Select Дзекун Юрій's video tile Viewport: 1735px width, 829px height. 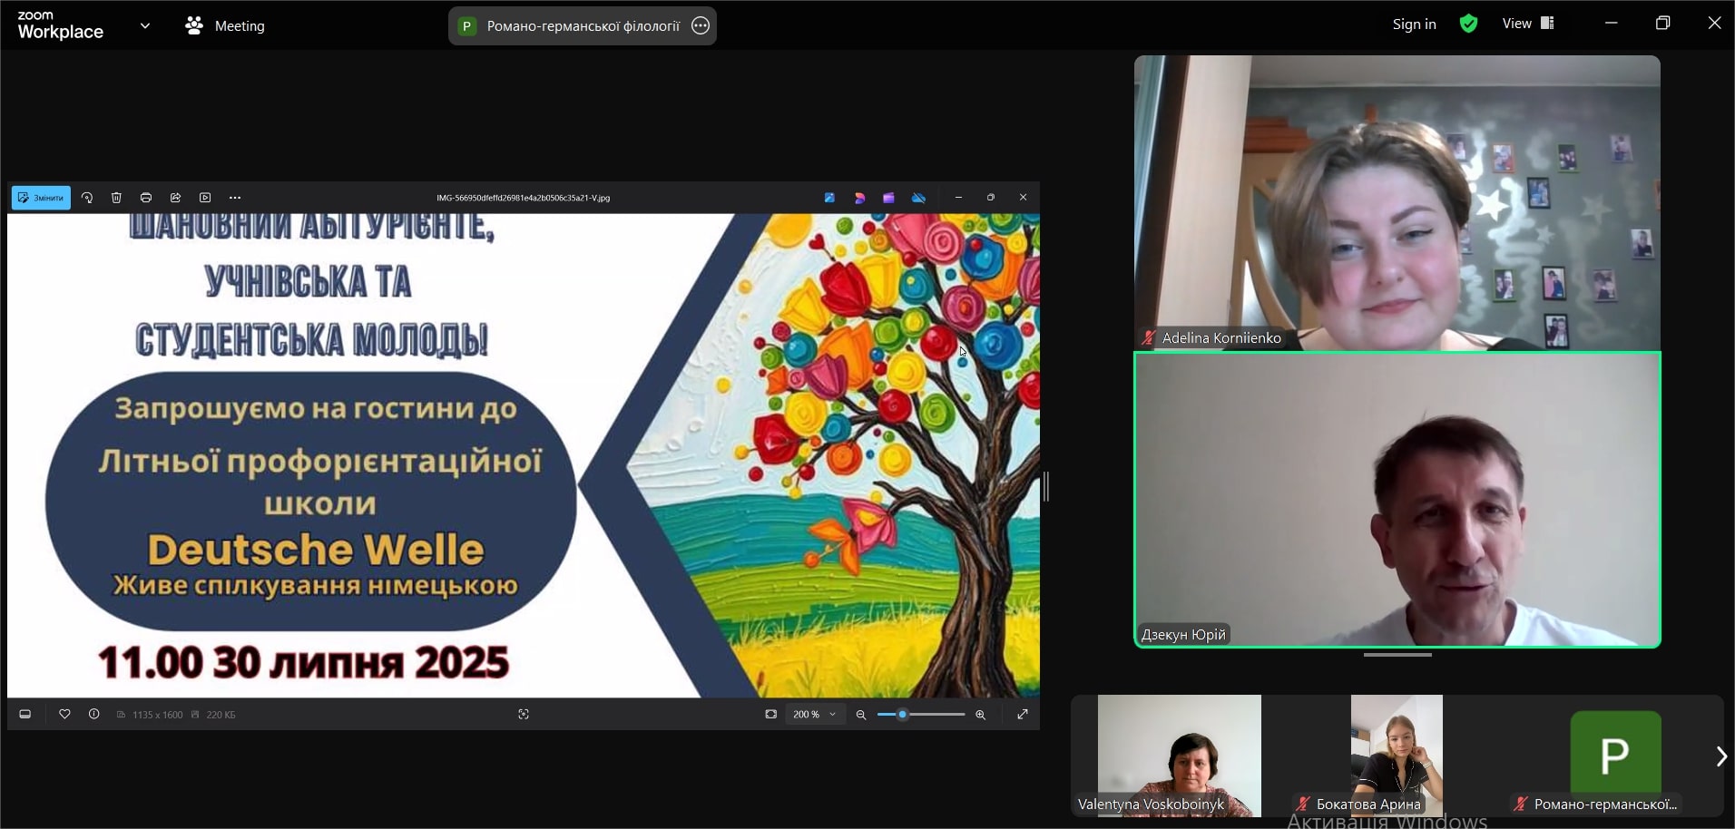pyautogui.click(x=1397, y=500)
